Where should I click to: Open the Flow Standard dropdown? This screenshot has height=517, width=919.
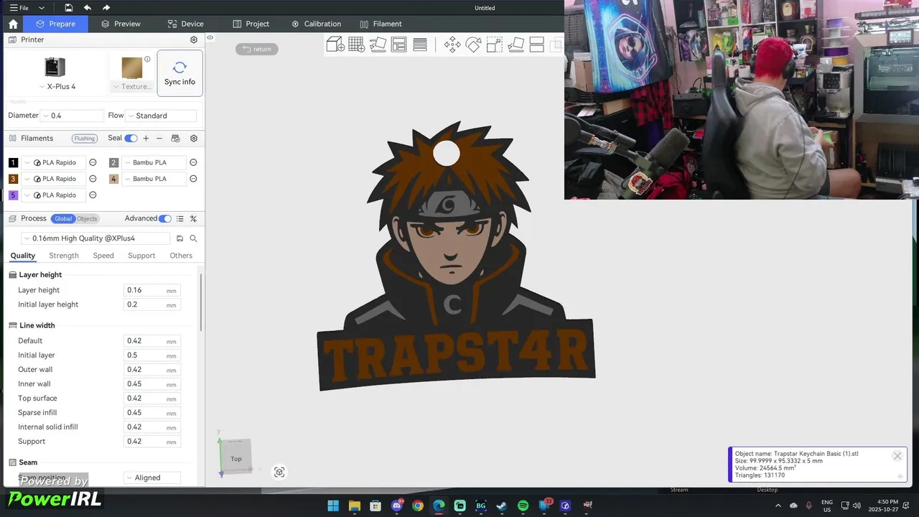[x=161, y=116]
